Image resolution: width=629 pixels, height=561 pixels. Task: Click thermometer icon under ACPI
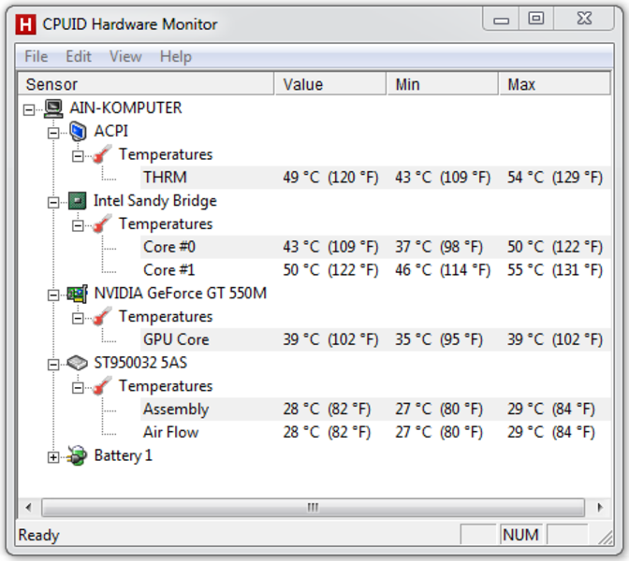pos(102,154)
